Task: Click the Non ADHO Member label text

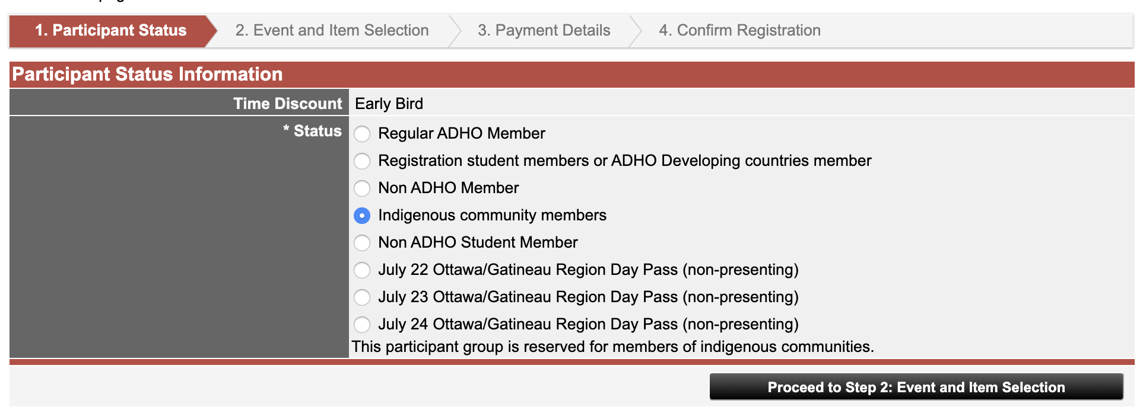Action: coord(448,188)
